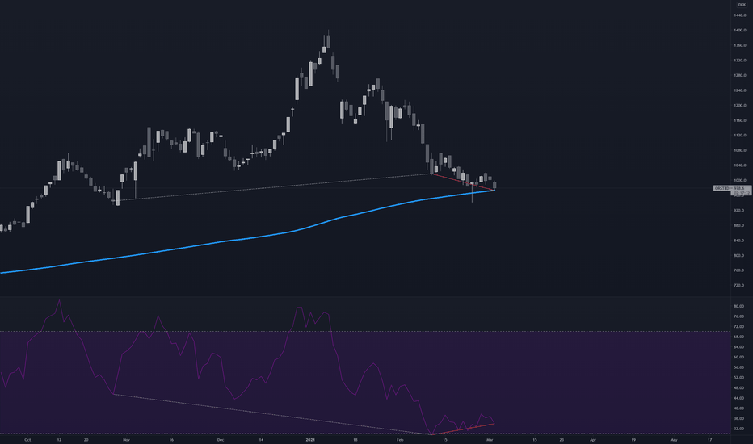Screen dimensions: 753x444
Task: Select the red trend line on price candles
Action: click(463, 182)
